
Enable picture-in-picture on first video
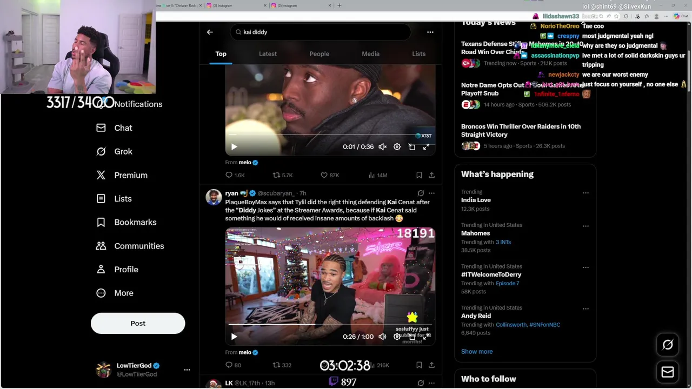(411, 146)
